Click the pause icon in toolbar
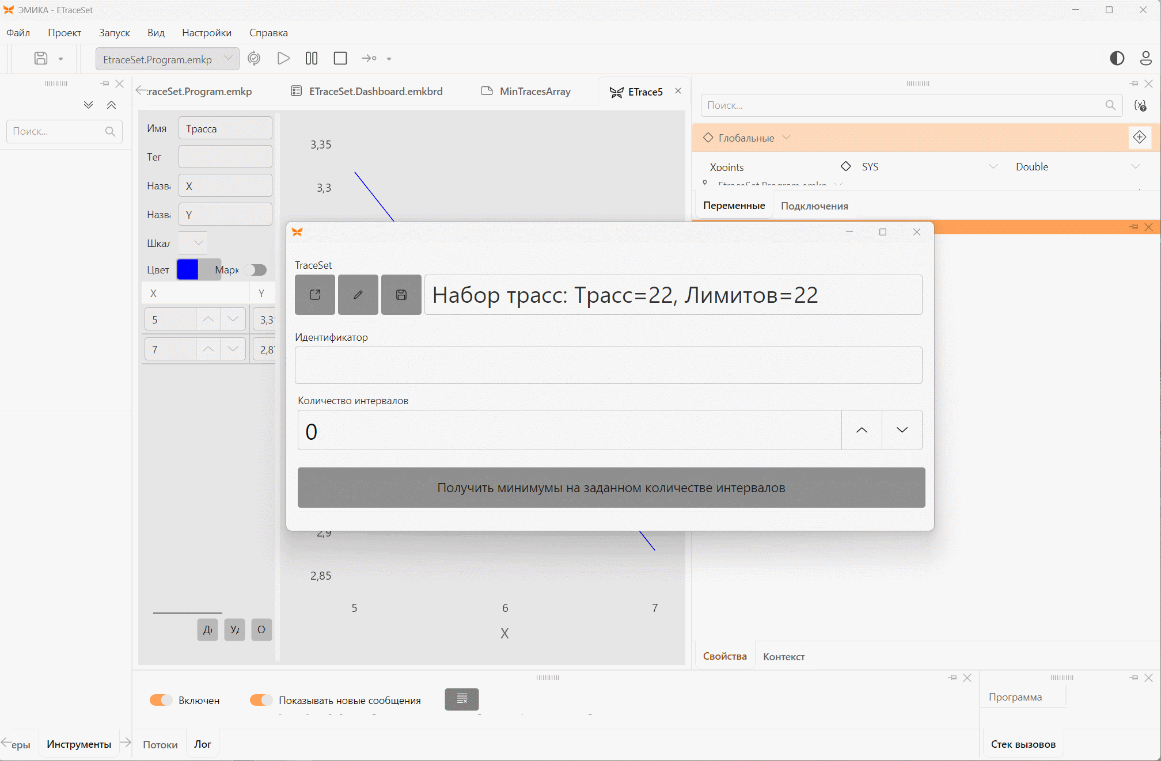This screenshot has height=761, width=1161. pyautogui.click(x=312, y=58)
